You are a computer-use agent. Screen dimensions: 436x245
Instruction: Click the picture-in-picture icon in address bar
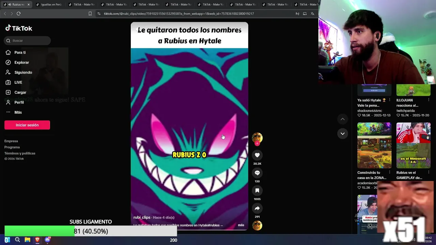pos(305,14)
